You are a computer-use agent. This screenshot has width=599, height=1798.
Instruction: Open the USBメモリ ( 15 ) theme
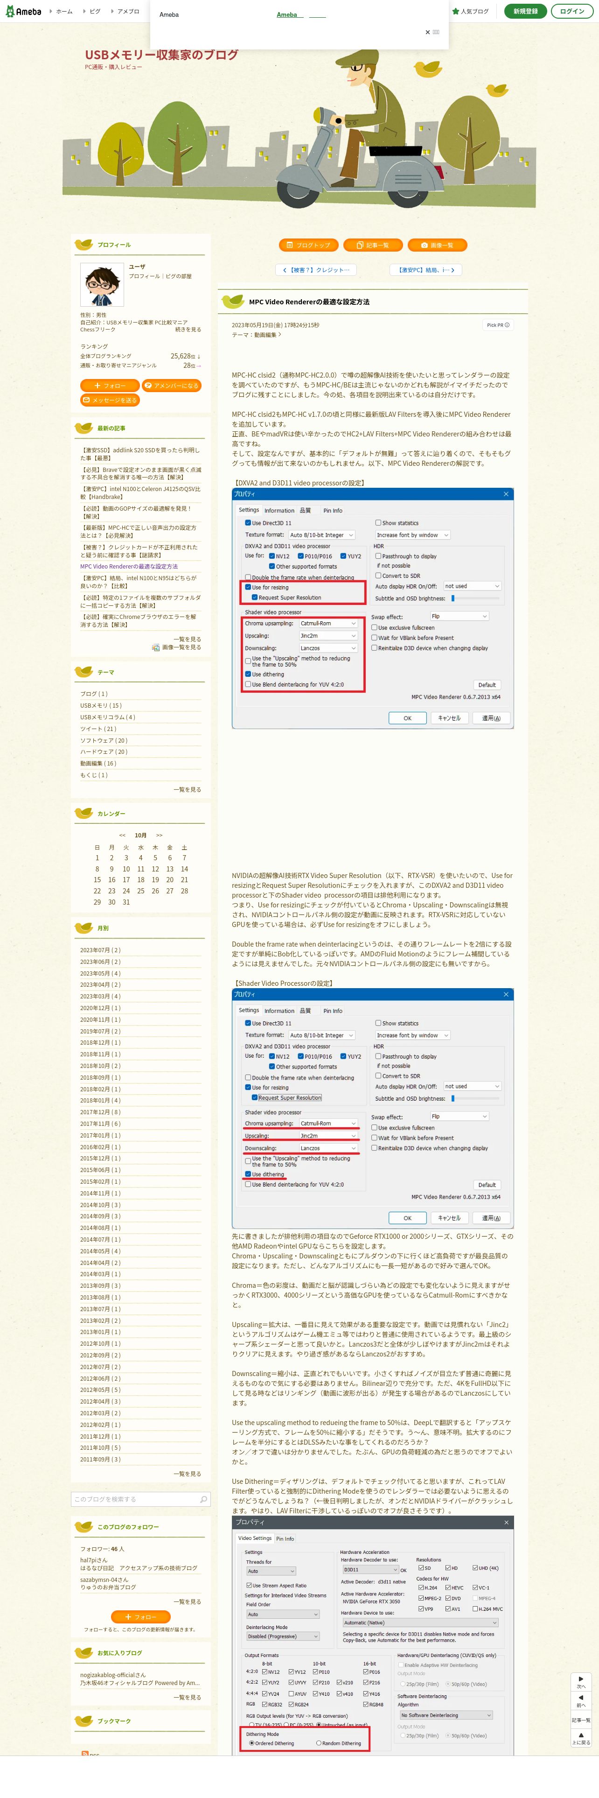(x=100, y=705)
